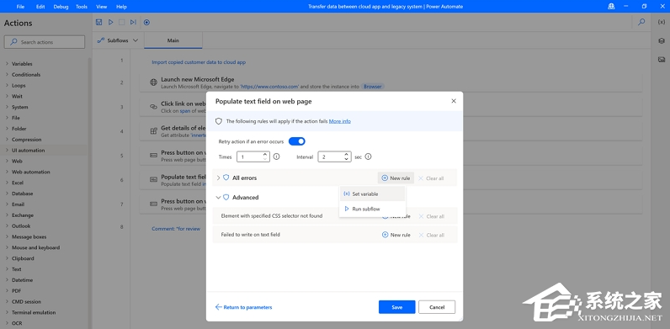The width and height of the screenshot is (670, 329).
Task: Select Launch new Microsoft Edge action
Action: pos(391,82)
